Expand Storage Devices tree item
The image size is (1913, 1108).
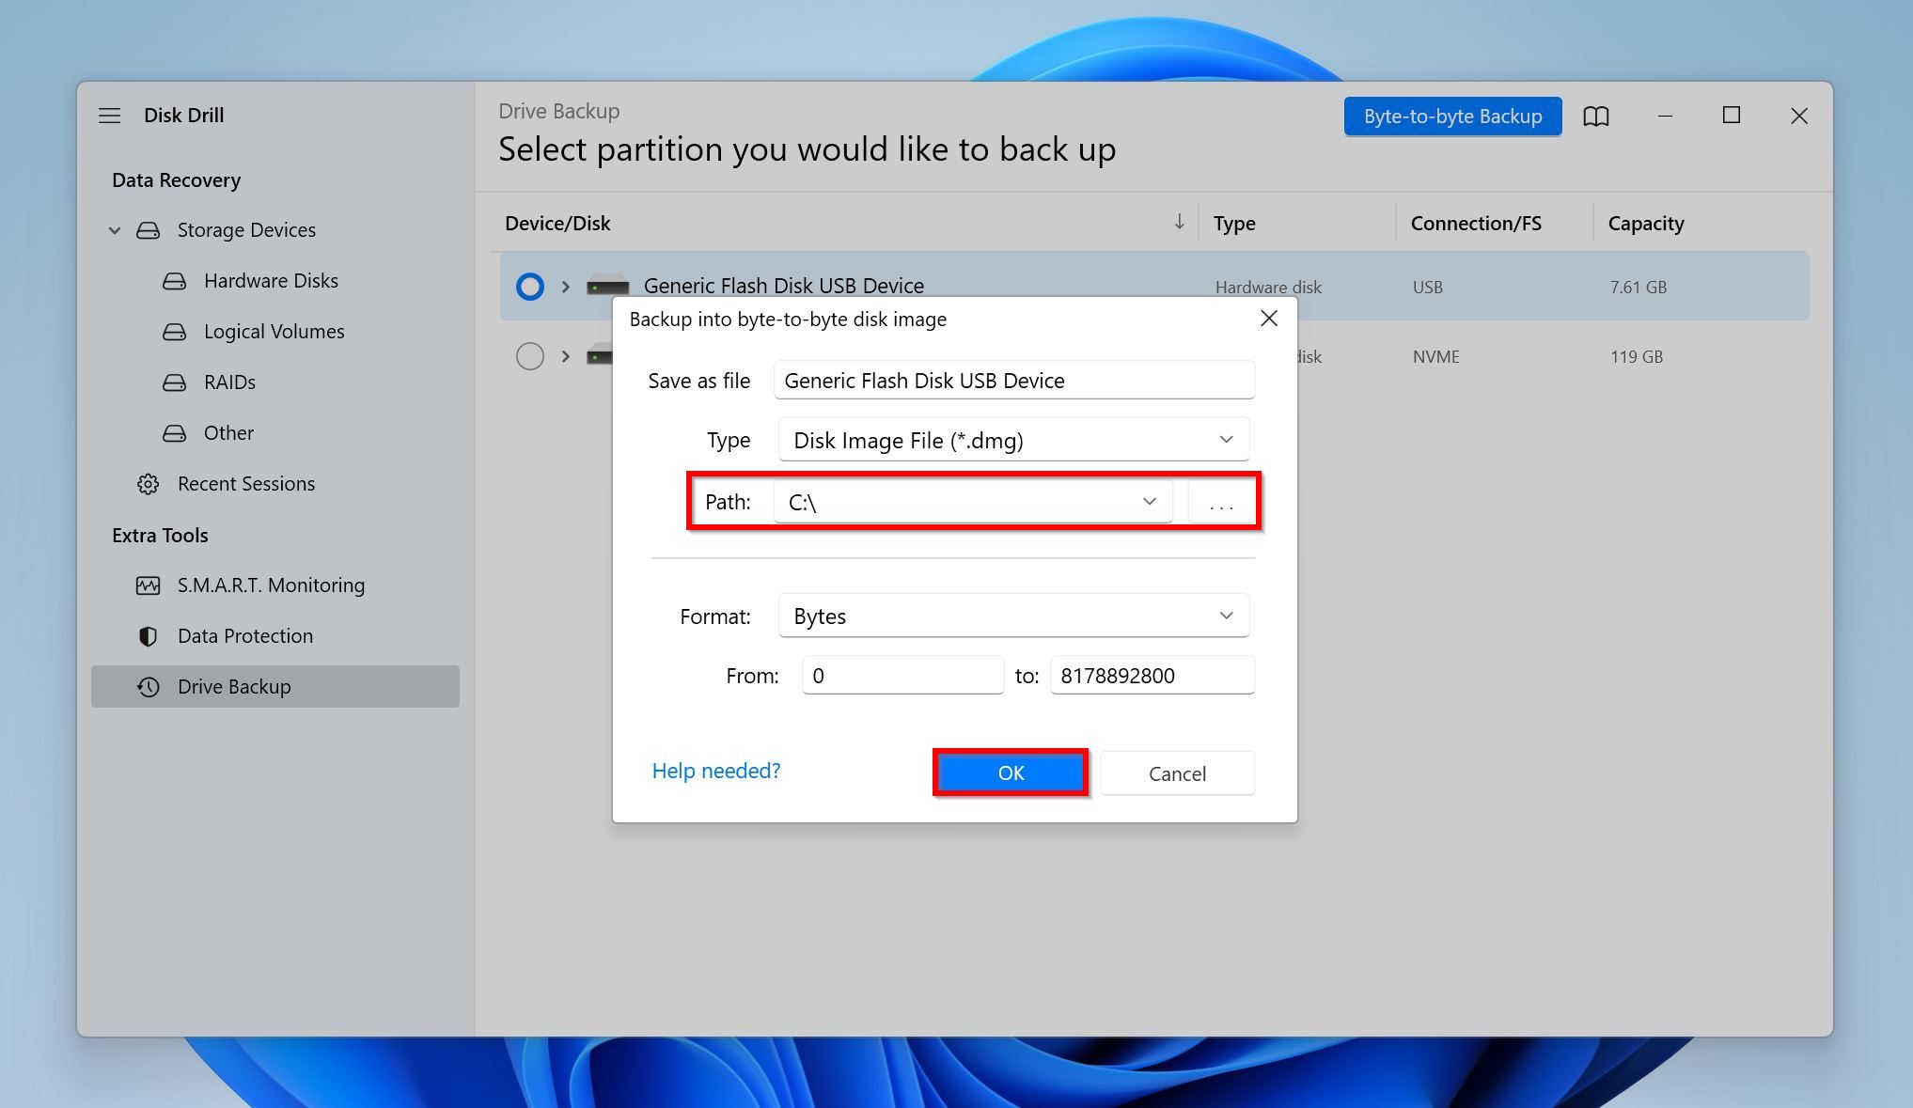115,229
